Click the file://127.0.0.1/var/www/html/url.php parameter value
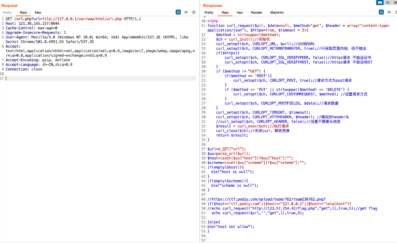Screen dimensions: 397x243 coord(82,19)
